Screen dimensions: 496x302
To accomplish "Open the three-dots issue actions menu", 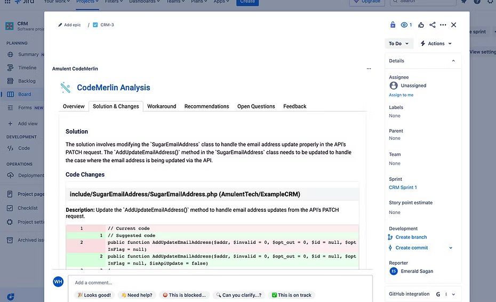I will 443,25.
